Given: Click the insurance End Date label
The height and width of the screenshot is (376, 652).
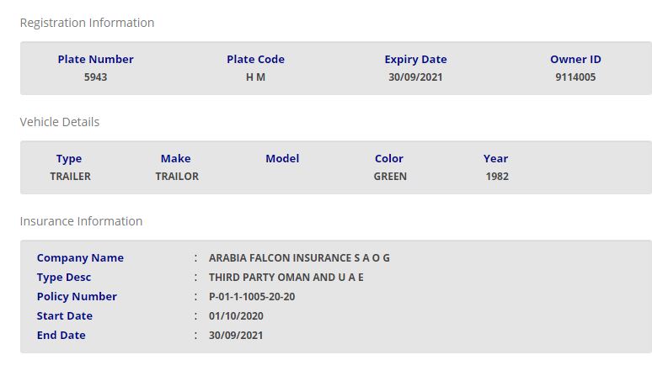Looking at the screenshot, I should tap(61, 336).
